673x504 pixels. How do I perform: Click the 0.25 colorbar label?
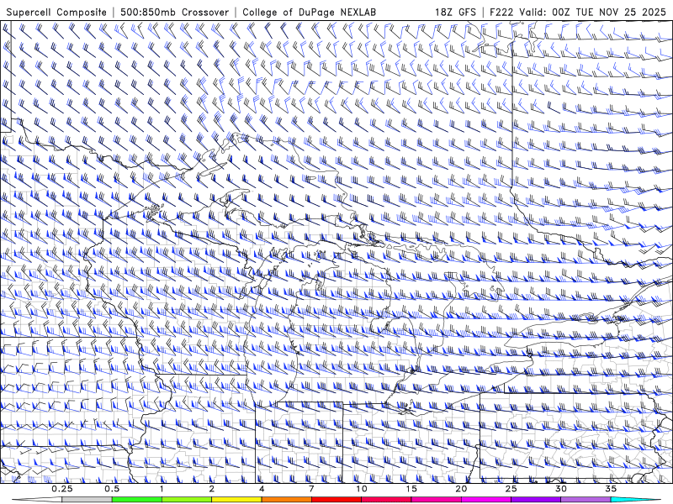point(62,489)
